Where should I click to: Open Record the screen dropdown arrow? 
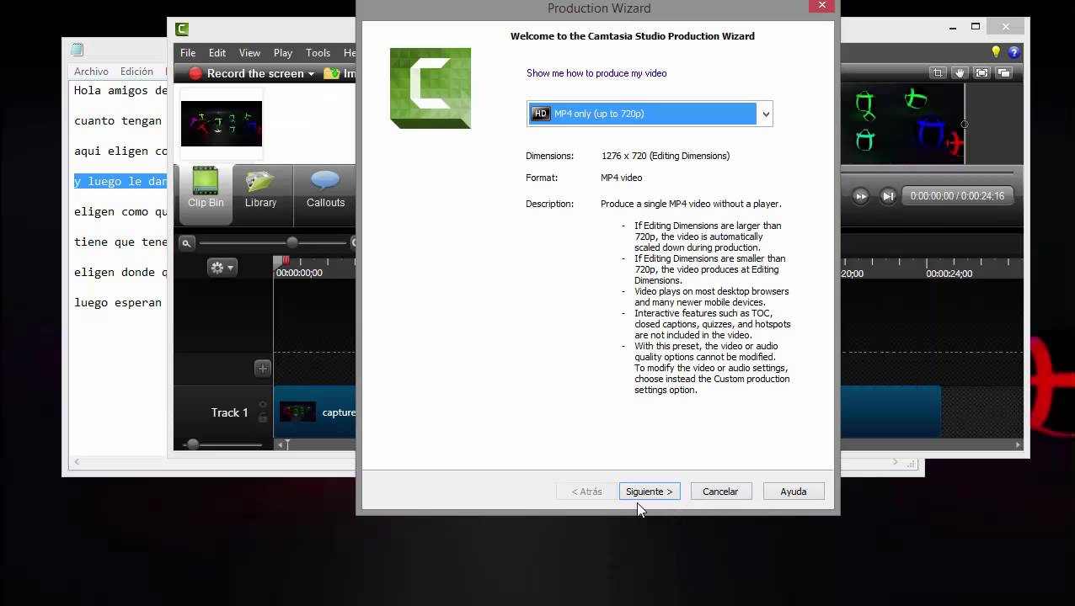tap(311, 74)
